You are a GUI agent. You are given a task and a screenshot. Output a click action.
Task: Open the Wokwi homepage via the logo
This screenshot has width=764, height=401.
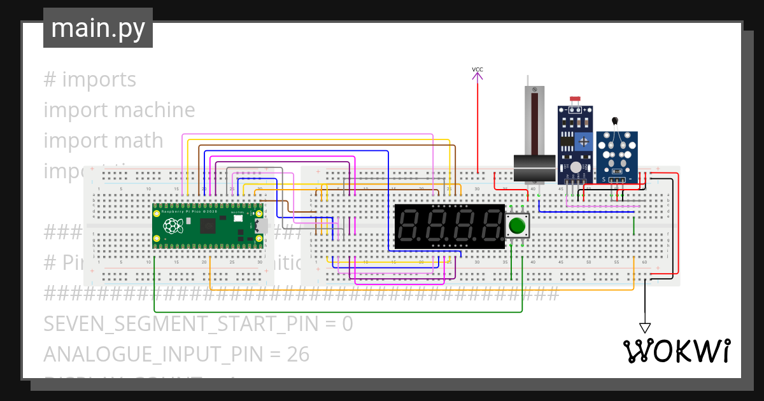click(x=678, y=350)
